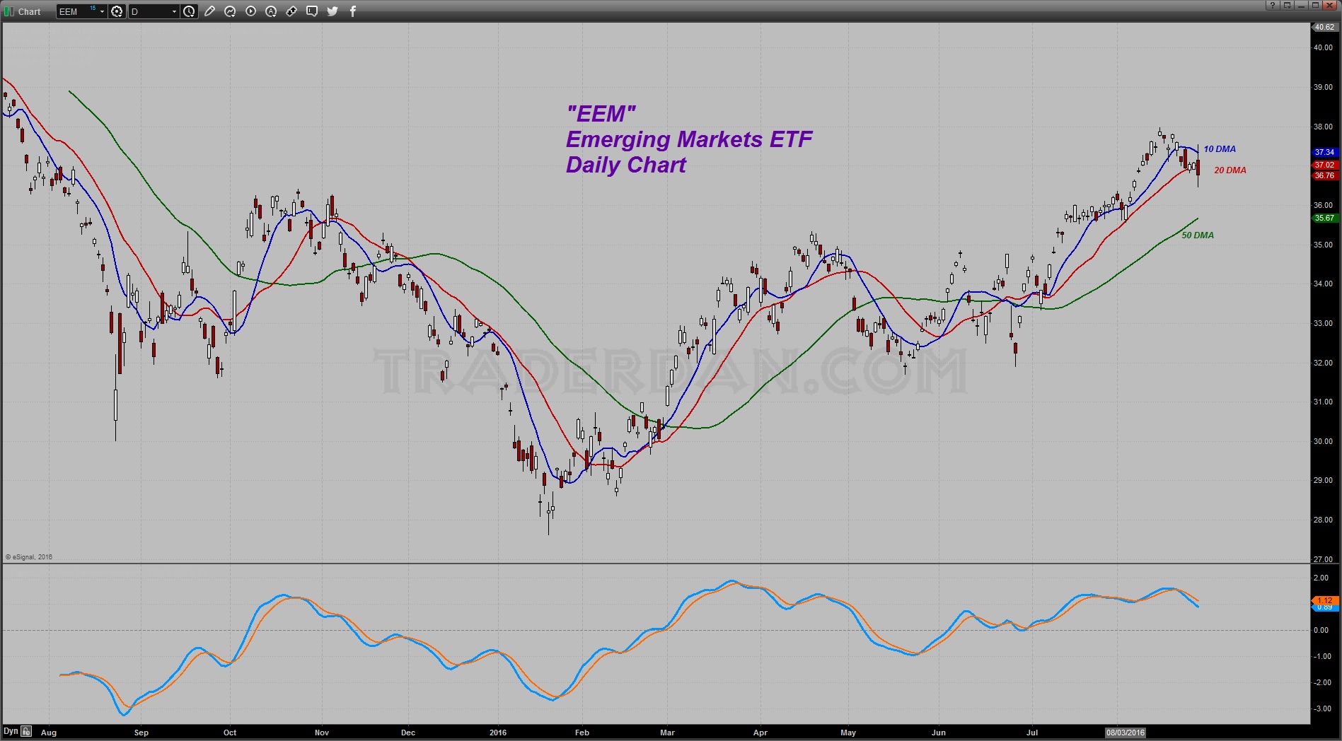The image size is (1342, 741).
Task: Expand the clock time template menu
Action: coord(189,11)
